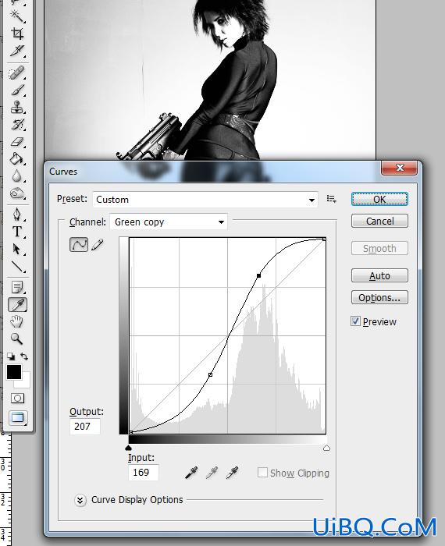This screenshot has width=445, height=546.
Task: Click the Auto button
Action: [x=379, y=275]
